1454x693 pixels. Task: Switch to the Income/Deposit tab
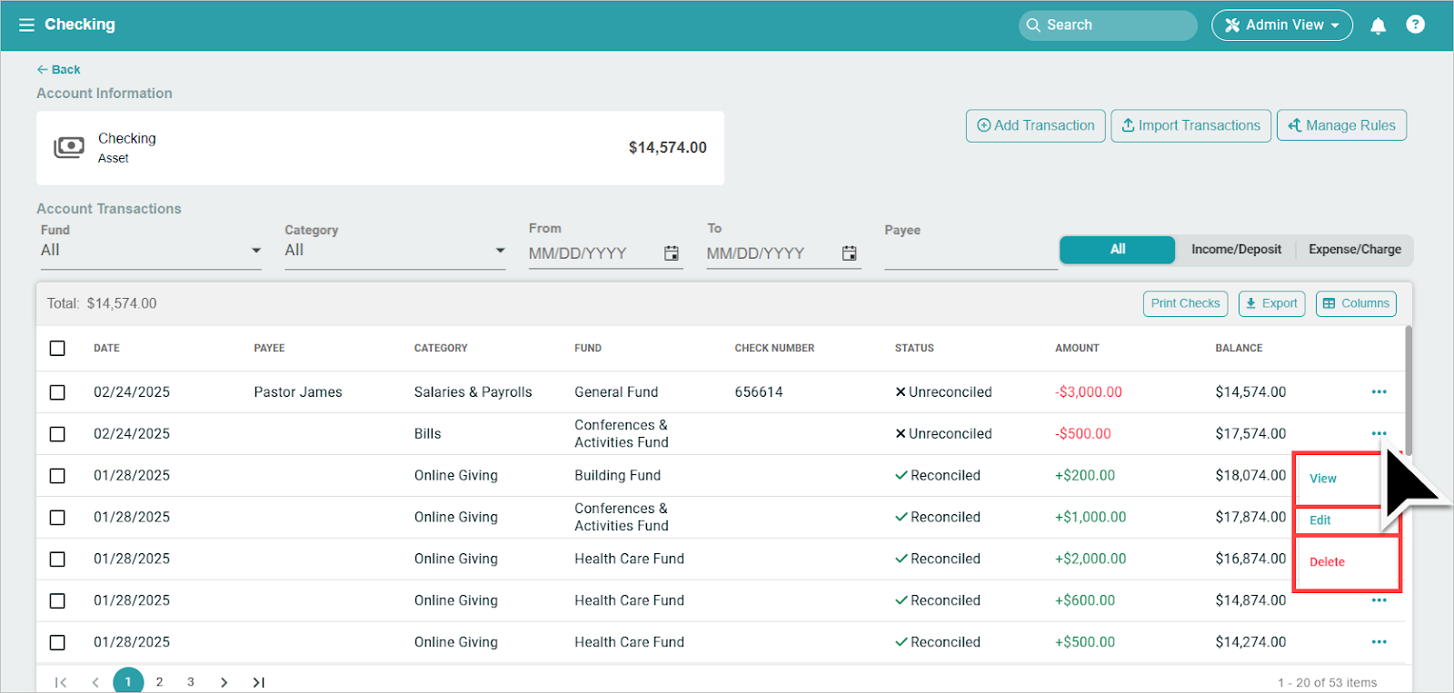click(x=1236, y=250)
